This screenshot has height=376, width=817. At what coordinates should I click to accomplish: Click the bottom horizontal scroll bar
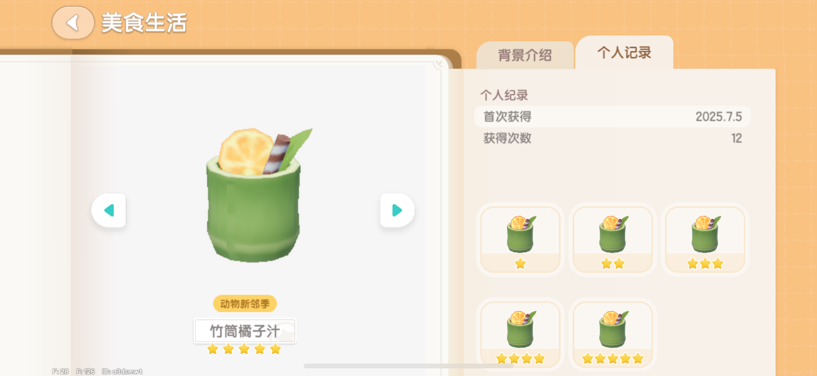click(408, 366)
